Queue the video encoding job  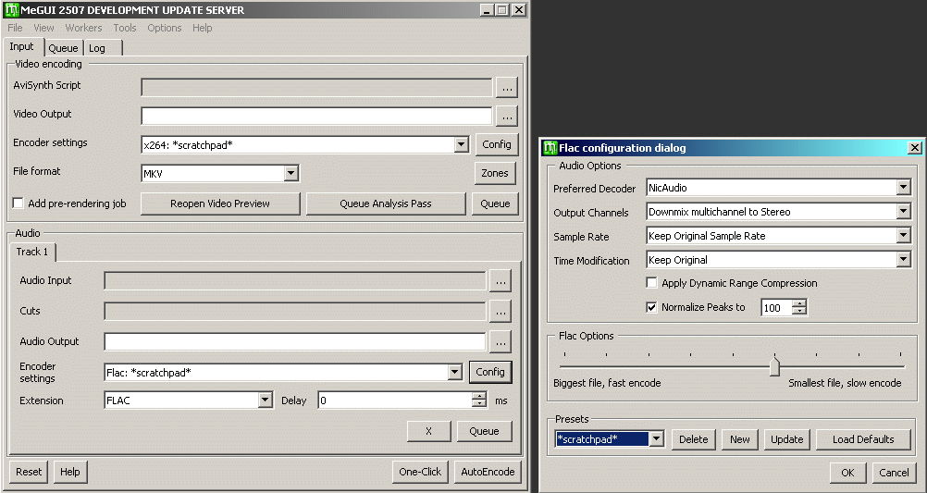pyautogui.click(x=495, y=203)
